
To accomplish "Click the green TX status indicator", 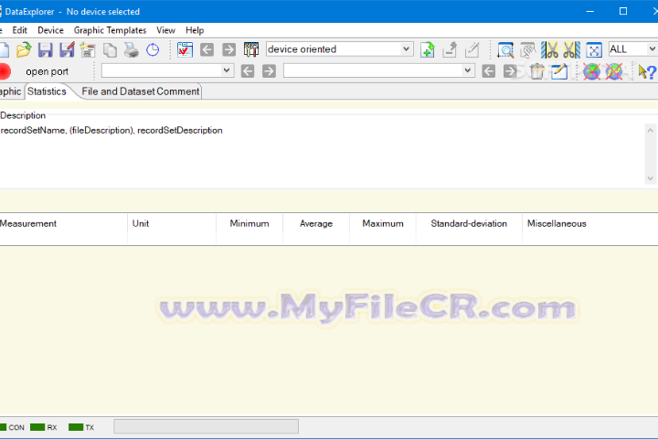I will [x=76, y=427].
